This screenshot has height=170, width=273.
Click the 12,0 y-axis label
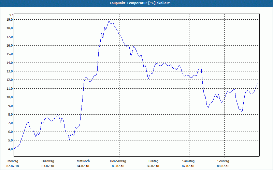tap(10, 80)
